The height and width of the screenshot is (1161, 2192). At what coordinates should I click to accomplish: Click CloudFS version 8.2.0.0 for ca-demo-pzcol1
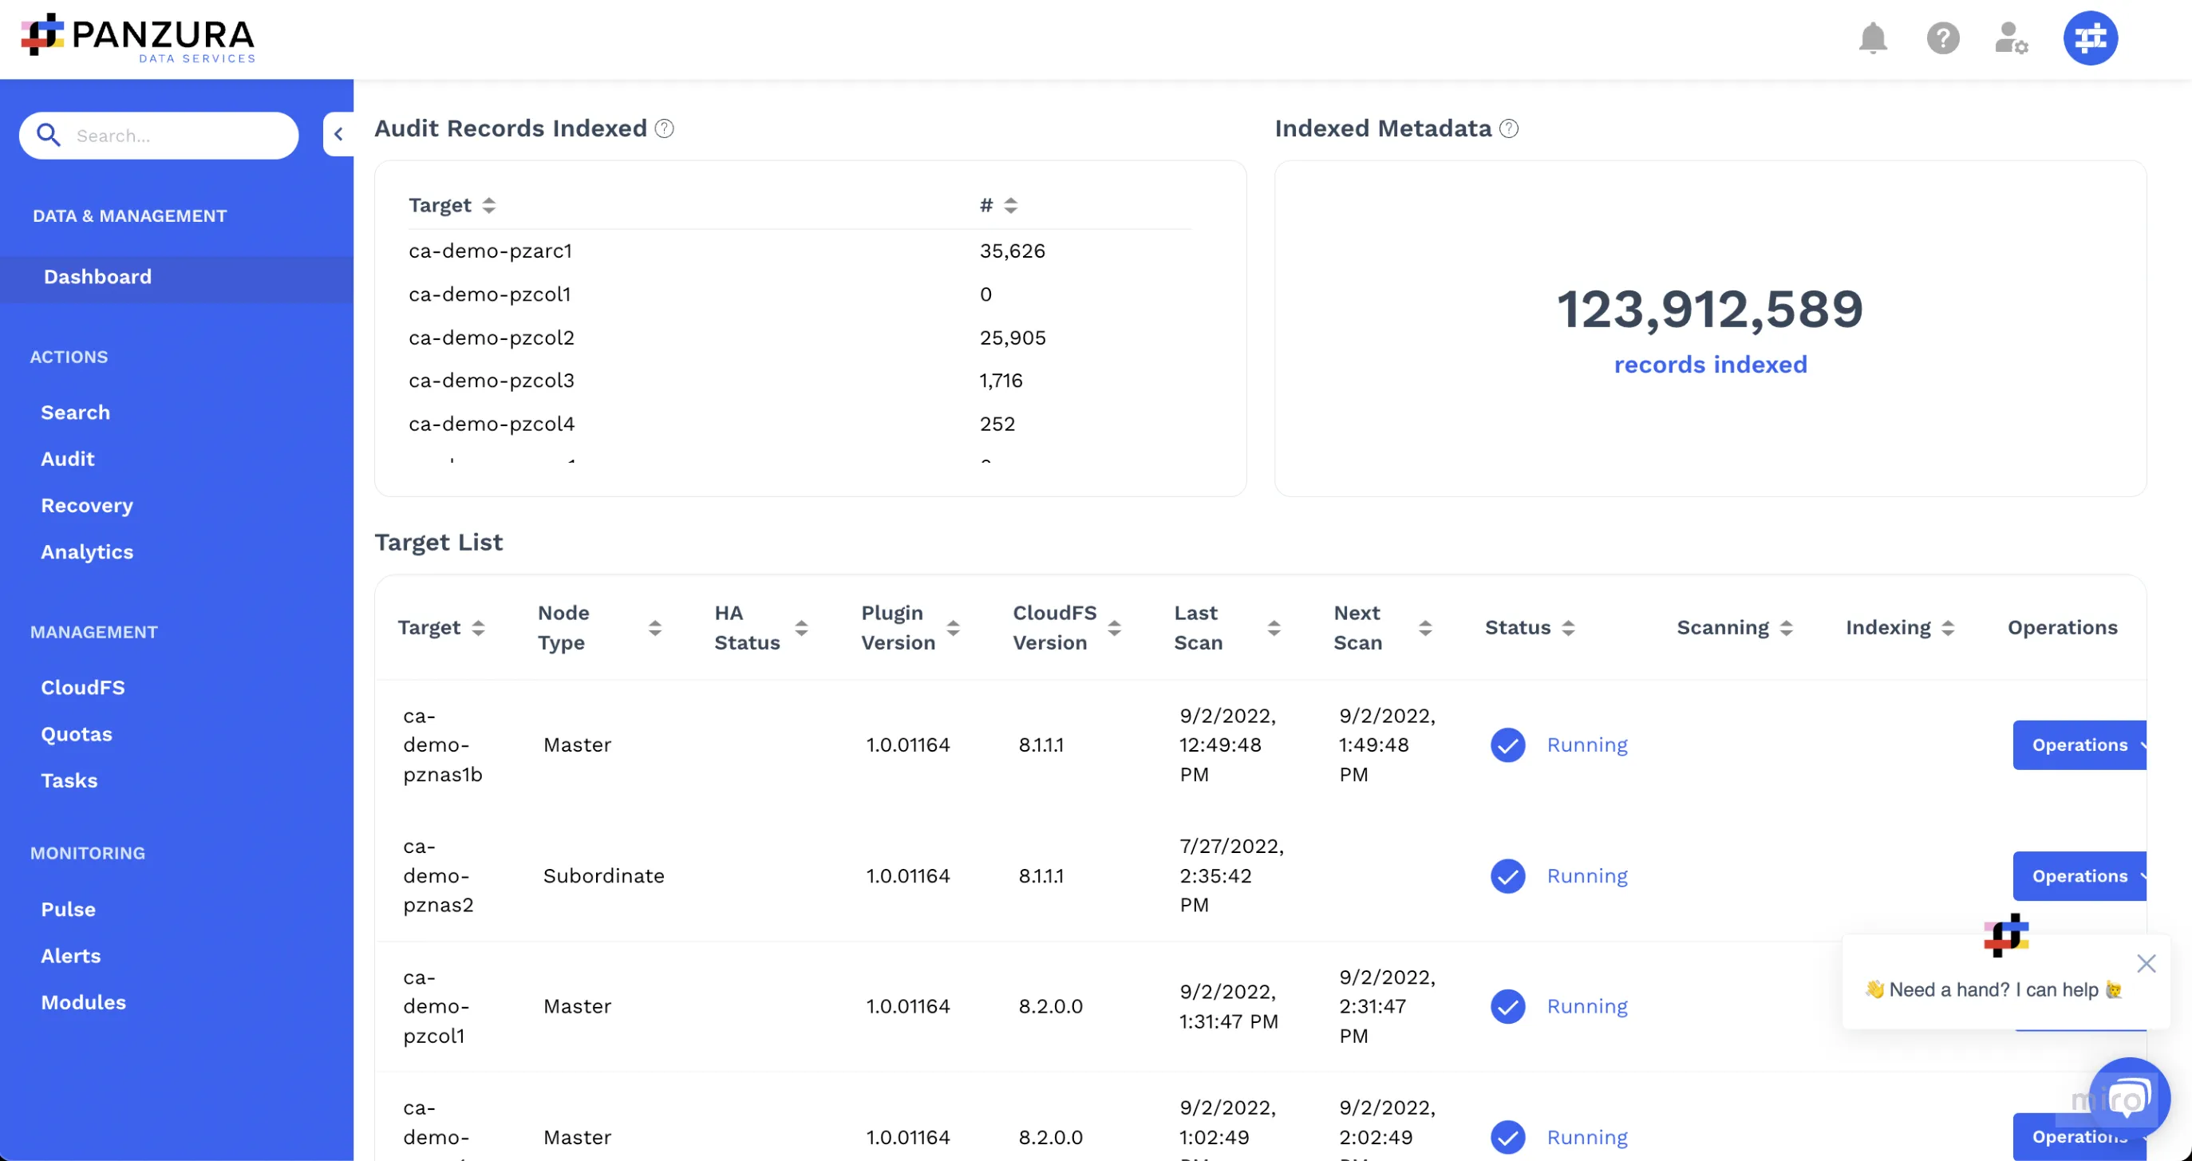click(x=1050, y=1007)
